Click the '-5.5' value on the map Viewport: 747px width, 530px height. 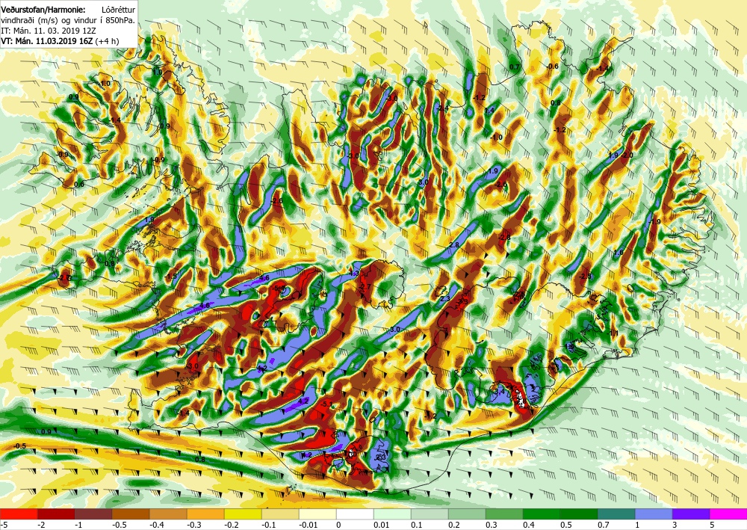[279, 289]
